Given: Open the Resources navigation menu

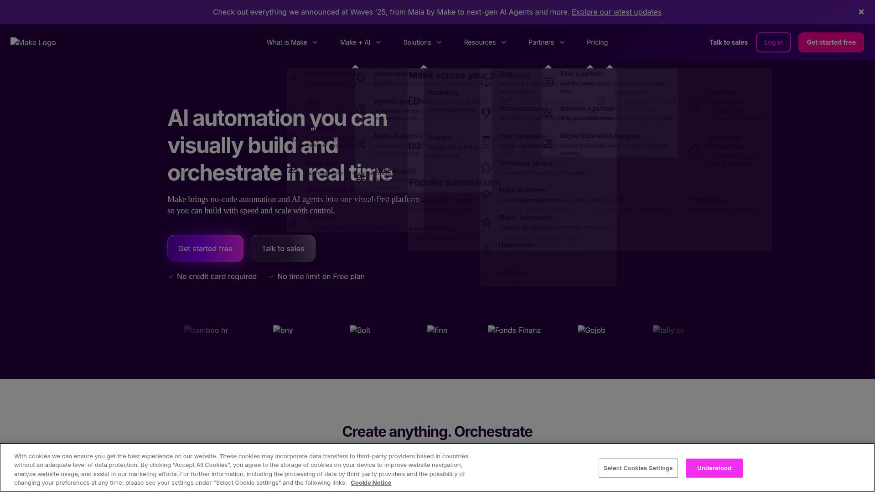Looking at the screenshot, I should [485, 42].
